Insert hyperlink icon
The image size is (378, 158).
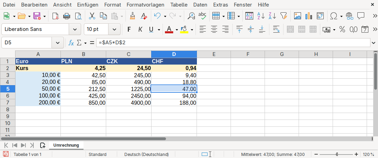tap(349, 16)
